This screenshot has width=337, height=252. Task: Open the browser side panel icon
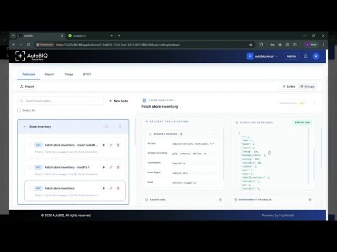pos(288,45)
